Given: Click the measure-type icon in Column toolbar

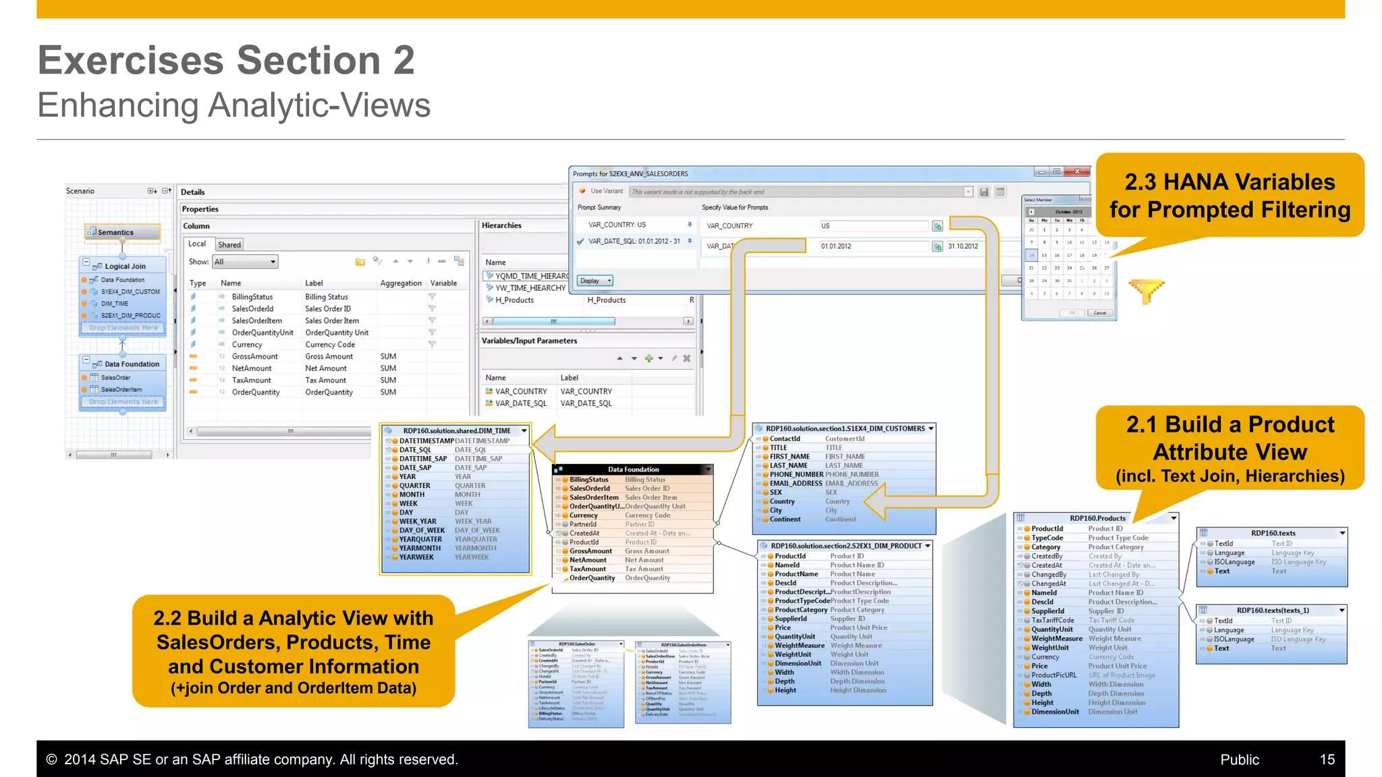Looking at the screenshot, I should coord(441,261).
